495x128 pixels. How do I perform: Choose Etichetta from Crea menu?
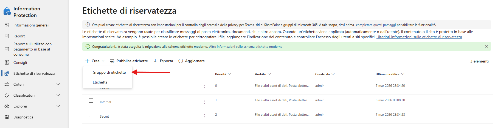pos(100,82)
